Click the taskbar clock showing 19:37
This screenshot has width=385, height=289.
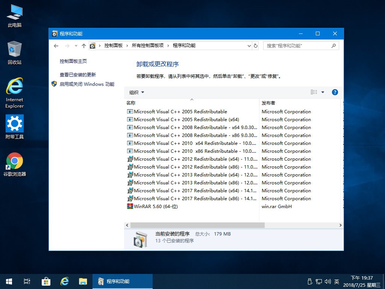(362, 281)
